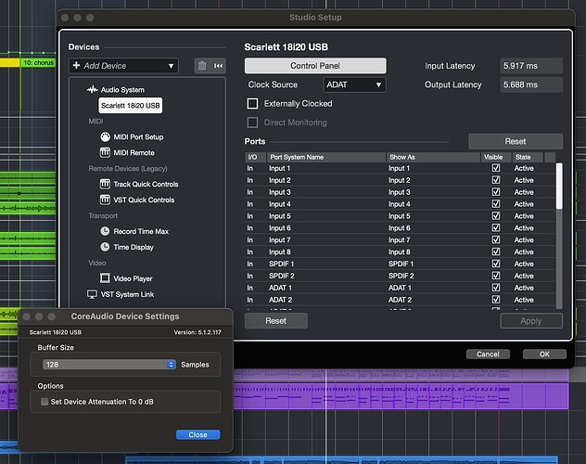Click the Apply button
Screen dimensions: 586x464
click(531, 321)
